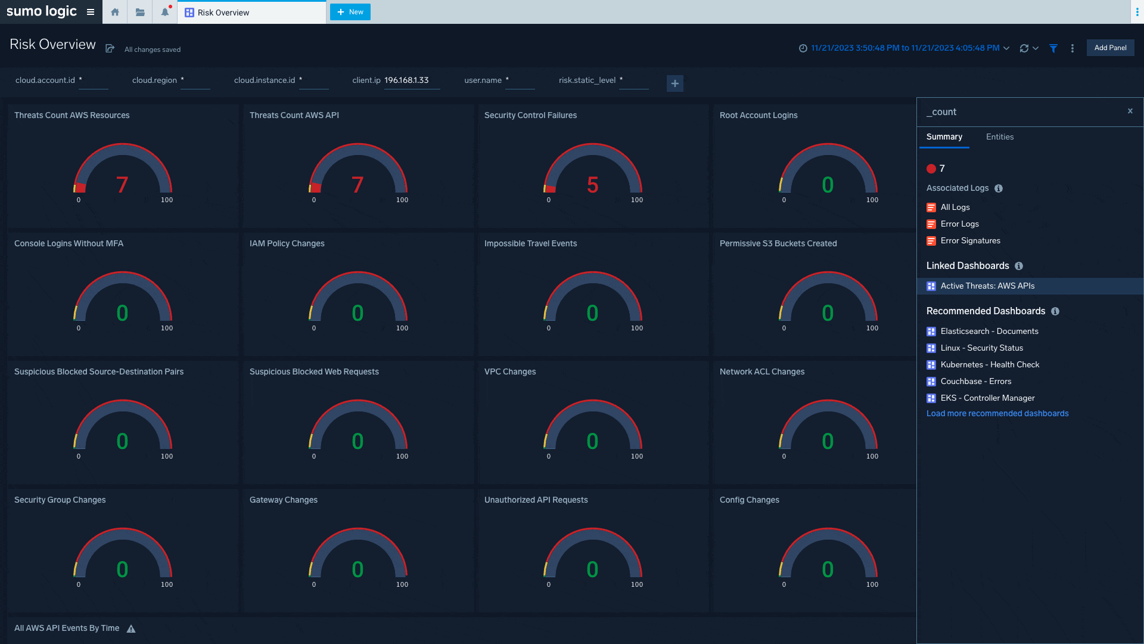1144x644 pixels.
Task: Expand the time range dropdown arrow
Action: pyautogui.click(x=1006, y=48)
